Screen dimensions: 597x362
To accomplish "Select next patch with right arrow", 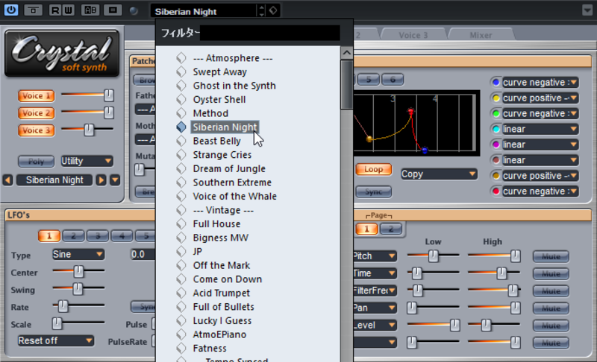I will 101,180.
